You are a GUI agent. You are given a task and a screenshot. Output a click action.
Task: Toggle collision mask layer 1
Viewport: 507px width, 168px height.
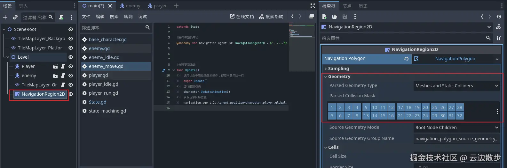(332, 107)
